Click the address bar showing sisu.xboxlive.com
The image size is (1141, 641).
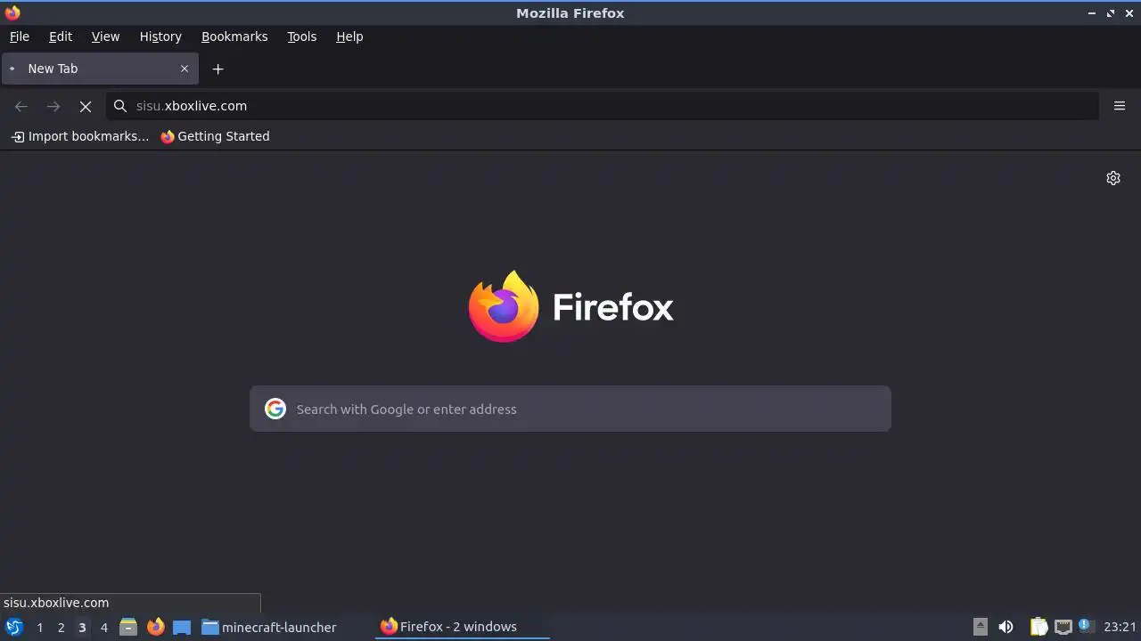pyautogui.click(x=603, y=106)
